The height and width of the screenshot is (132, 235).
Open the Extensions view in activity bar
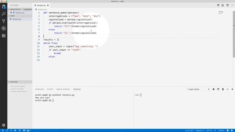pyautogui.click(x=4, y=36)
